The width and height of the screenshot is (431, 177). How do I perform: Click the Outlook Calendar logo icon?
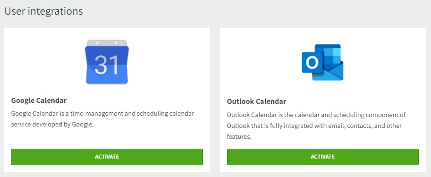[x=323, y=62]
